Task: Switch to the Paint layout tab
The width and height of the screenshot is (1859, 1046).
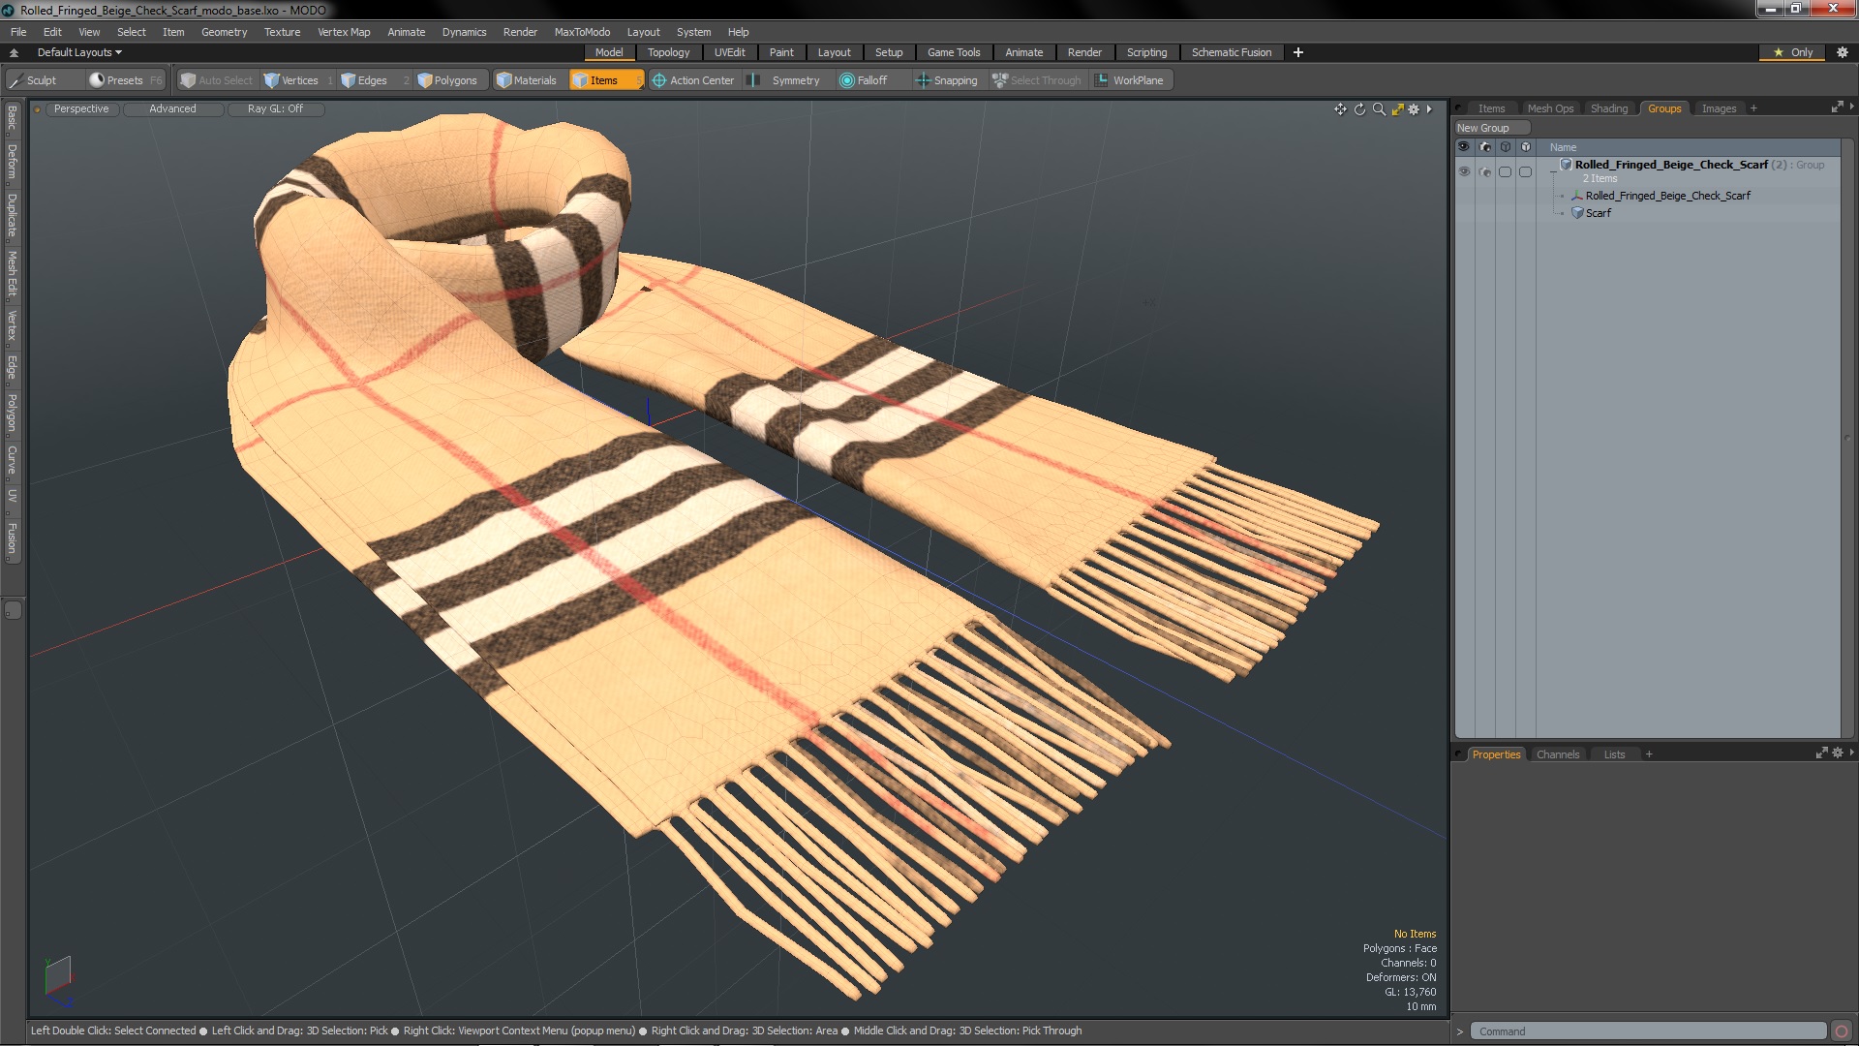Action: 781,52
